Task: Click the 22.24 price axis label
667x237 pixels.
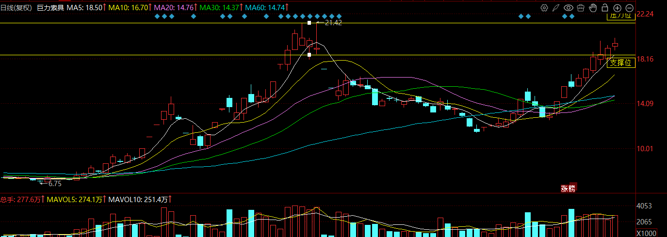Action: (645, 15)
